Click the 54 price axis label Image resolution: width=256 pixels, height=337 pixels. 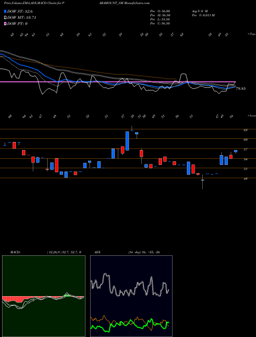pyautogui.click(x=245, y=159)
